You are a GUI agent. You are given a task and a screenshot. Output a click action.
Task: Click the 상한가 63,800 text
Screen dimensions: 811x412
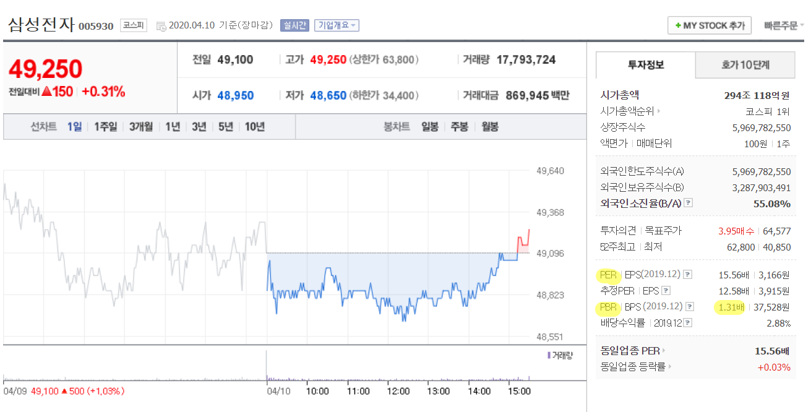point(384,60)
